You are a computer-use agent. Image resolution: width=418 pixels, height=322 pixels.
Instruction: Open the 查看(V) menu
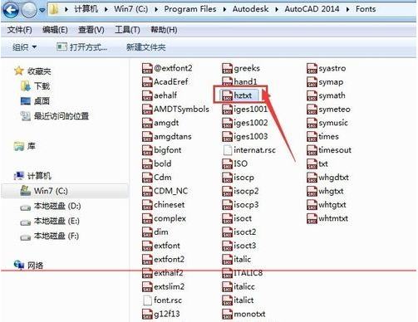click(91, 30)
